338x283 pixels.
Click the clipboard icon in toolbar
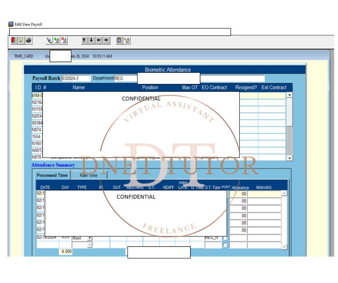[119, 40]
